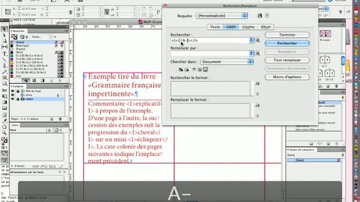Select the magenta C=0 M=100 J=0 swatch
360x202 pixels.
pyautogui.click(x=37, y=59)
